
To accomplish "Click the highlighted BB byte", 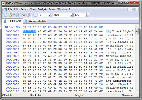I will tap(29, 31).
